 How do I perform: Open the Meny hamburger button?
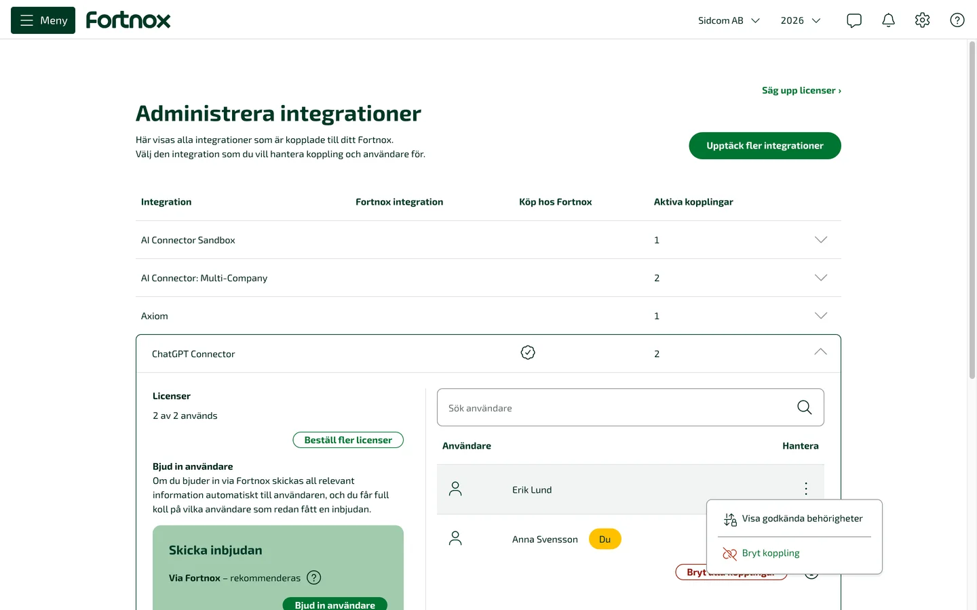tap(43, 20)
